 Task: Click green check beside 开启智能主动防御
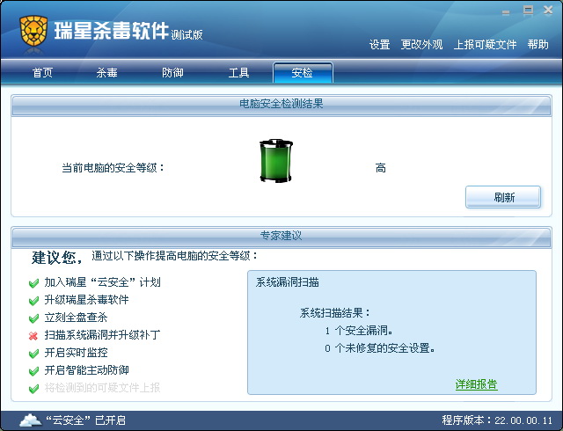(33, 370)
